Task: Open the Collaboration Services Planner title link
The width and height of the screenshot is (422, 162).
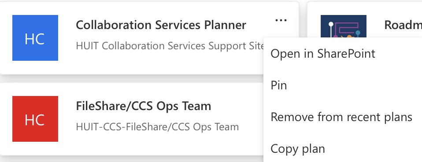Action: point(161,25)
